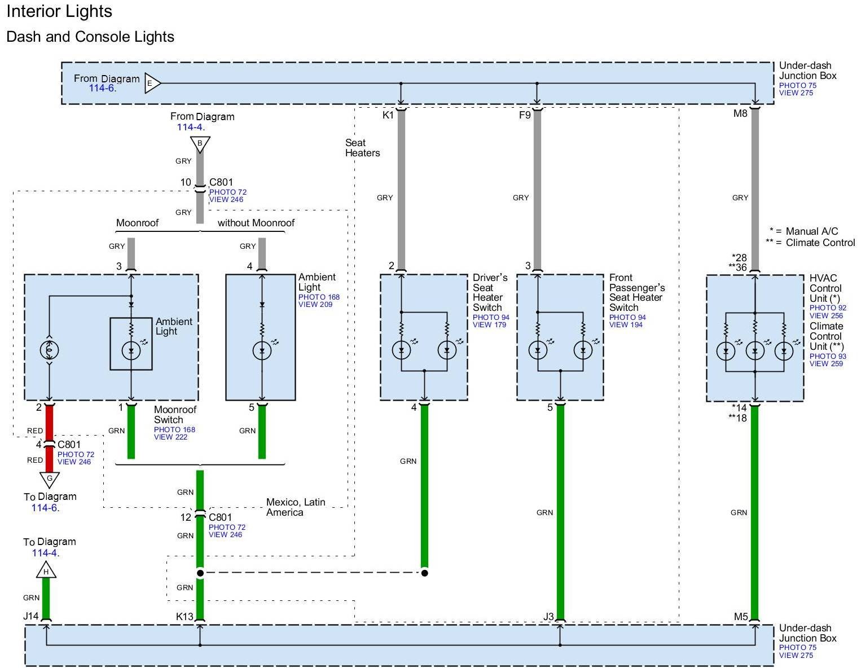Click the 'without Moonroof' branch label

[256, 223]
